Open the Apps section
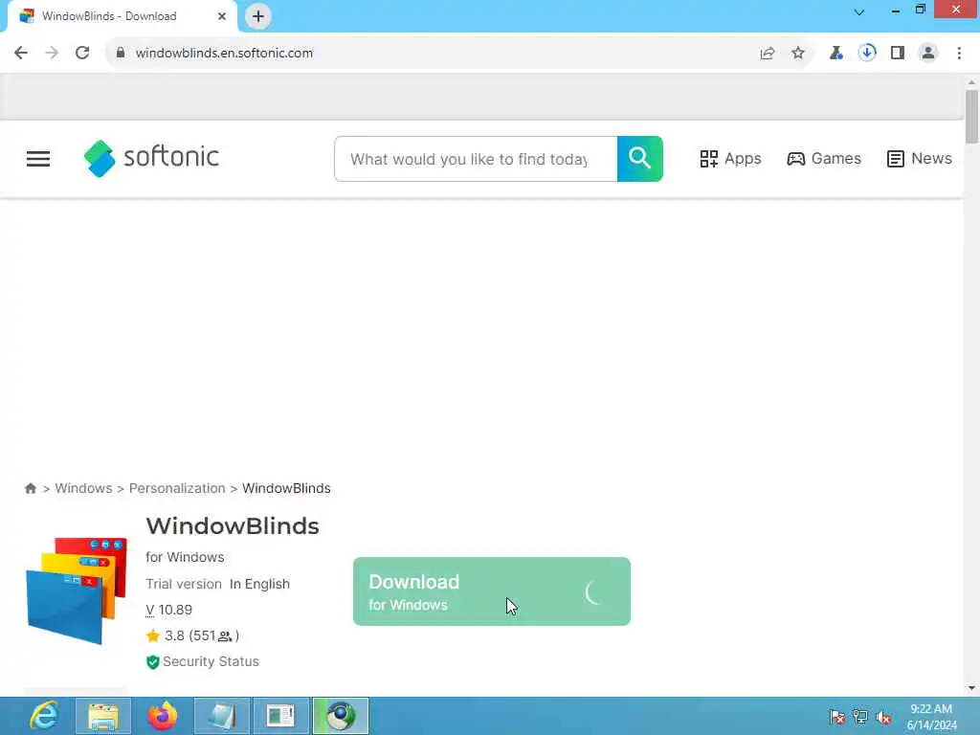The image size is (980, 735). 730,159
